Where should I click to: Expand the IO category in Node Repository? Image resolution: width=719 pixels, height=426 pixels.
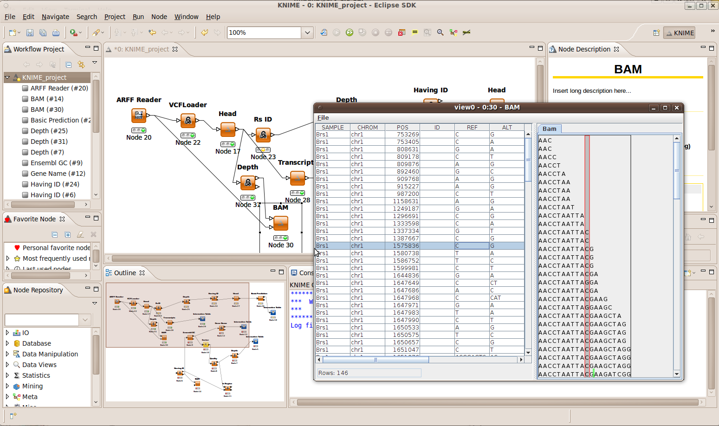pos(7,333)
